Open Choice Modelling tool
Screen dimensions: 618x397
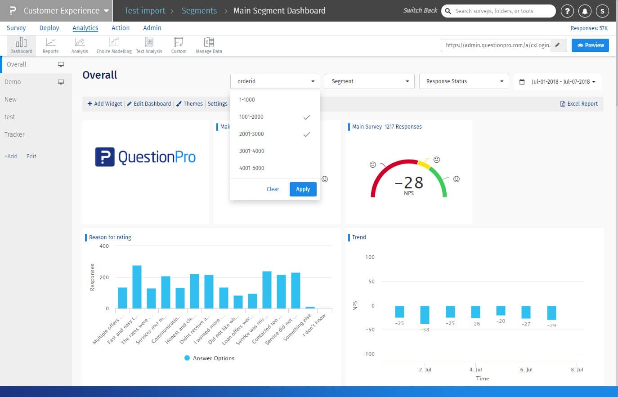tap(114, 45)
